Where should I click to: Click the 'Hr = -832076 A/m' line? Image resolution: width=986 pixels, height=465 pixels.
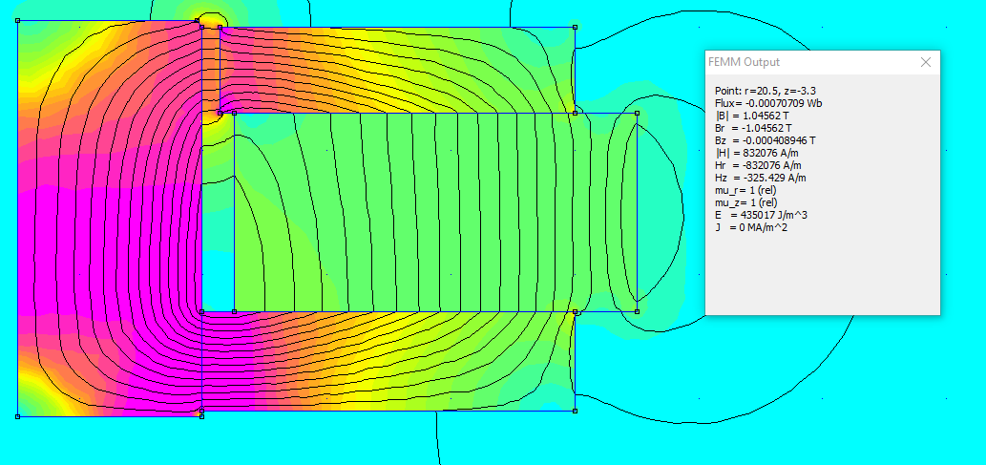click(x=759, y=165)
